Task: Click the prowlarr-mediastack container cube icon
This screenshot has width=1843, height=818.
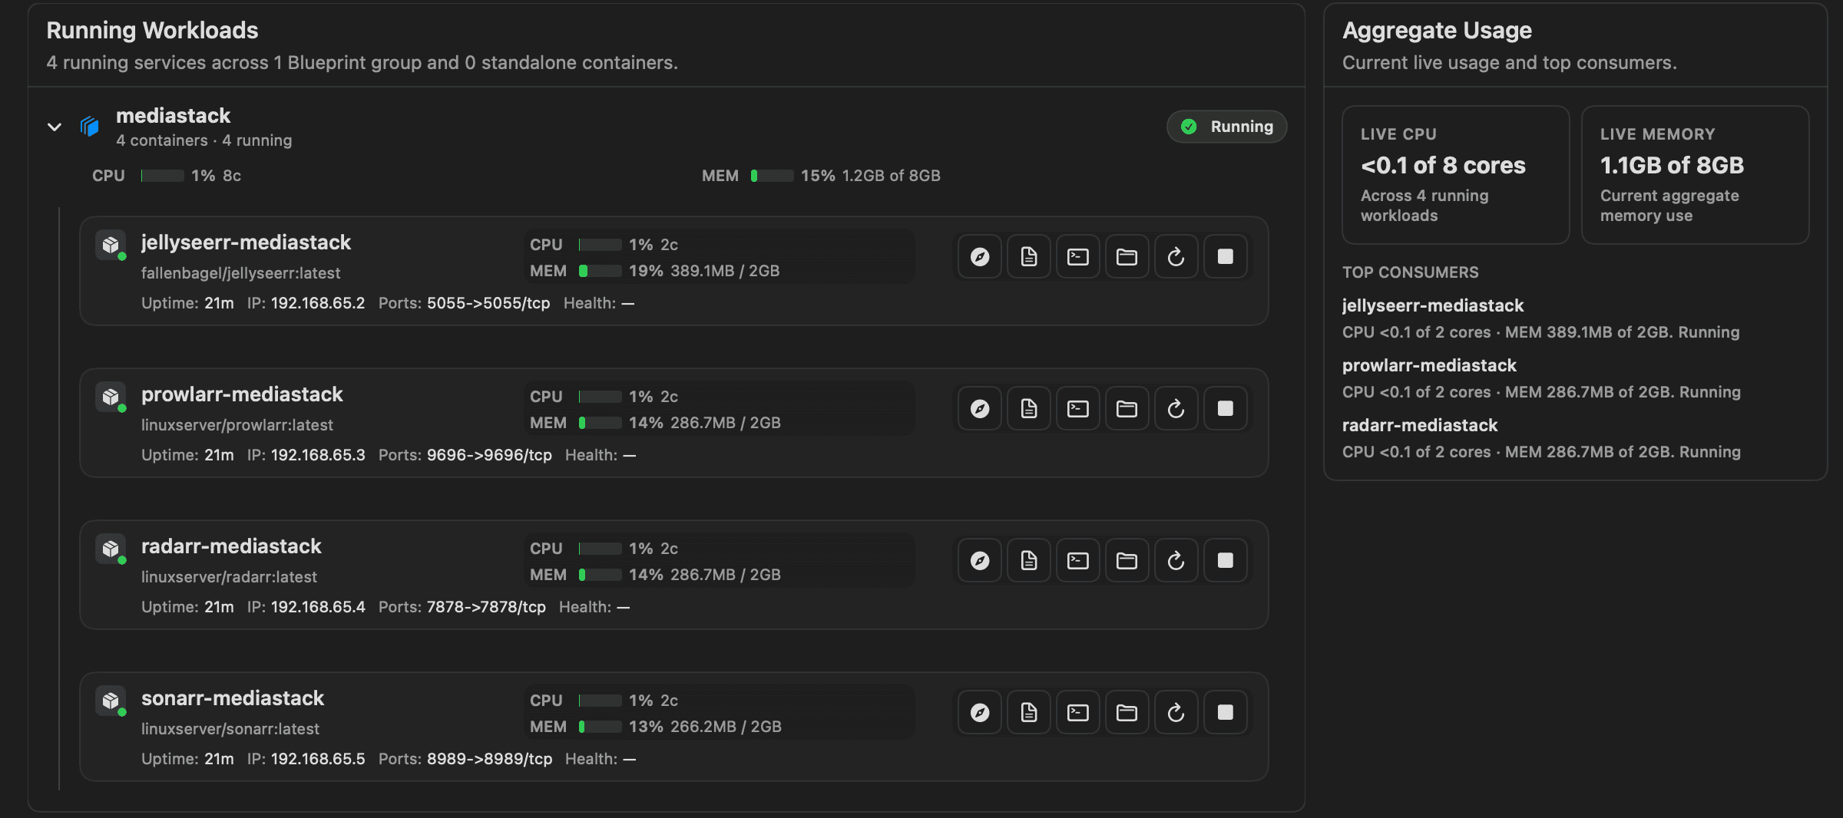Action: [111, 397]
